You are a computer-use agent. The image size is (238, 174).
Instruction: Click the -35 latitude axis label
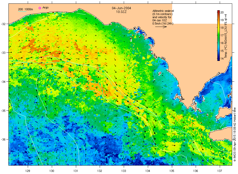3,111
